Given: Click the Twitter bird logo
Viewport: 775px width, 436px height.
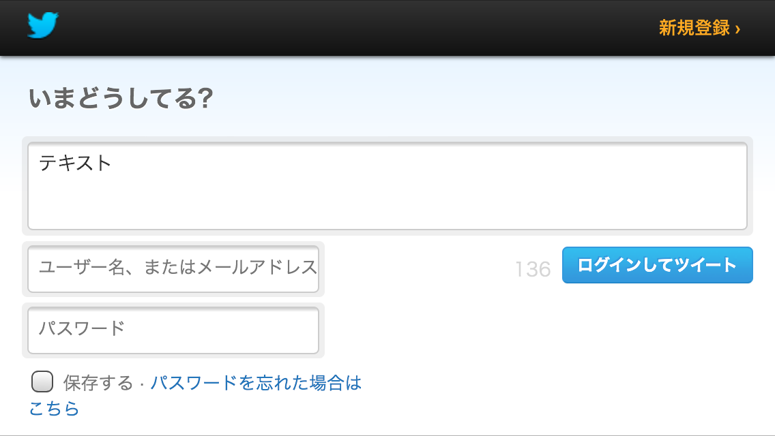Looking at the screenshot, I should pyautogui.click(x=43, y=25).
